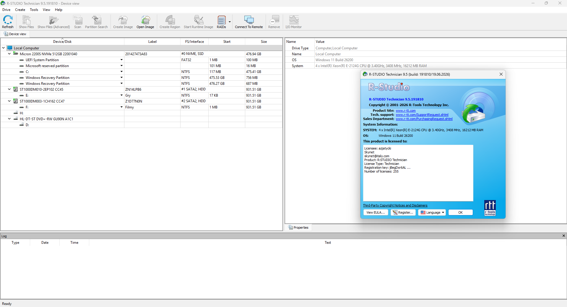Viewport: 567px width, 307px height.
Task: Launch Partition Search tool
Action: pyautogui.click(x=96, y=22)
